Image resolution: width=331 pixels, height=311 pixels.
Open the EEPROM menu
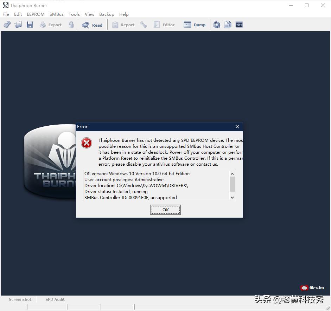[36, 14]
